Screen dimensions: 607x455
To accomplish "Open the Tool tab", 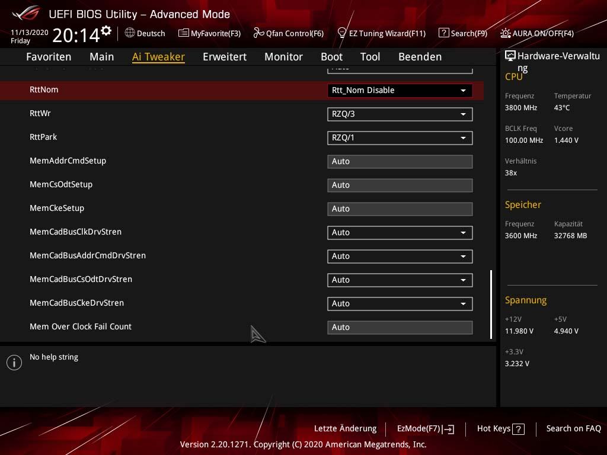I will (x=370, y=57).
